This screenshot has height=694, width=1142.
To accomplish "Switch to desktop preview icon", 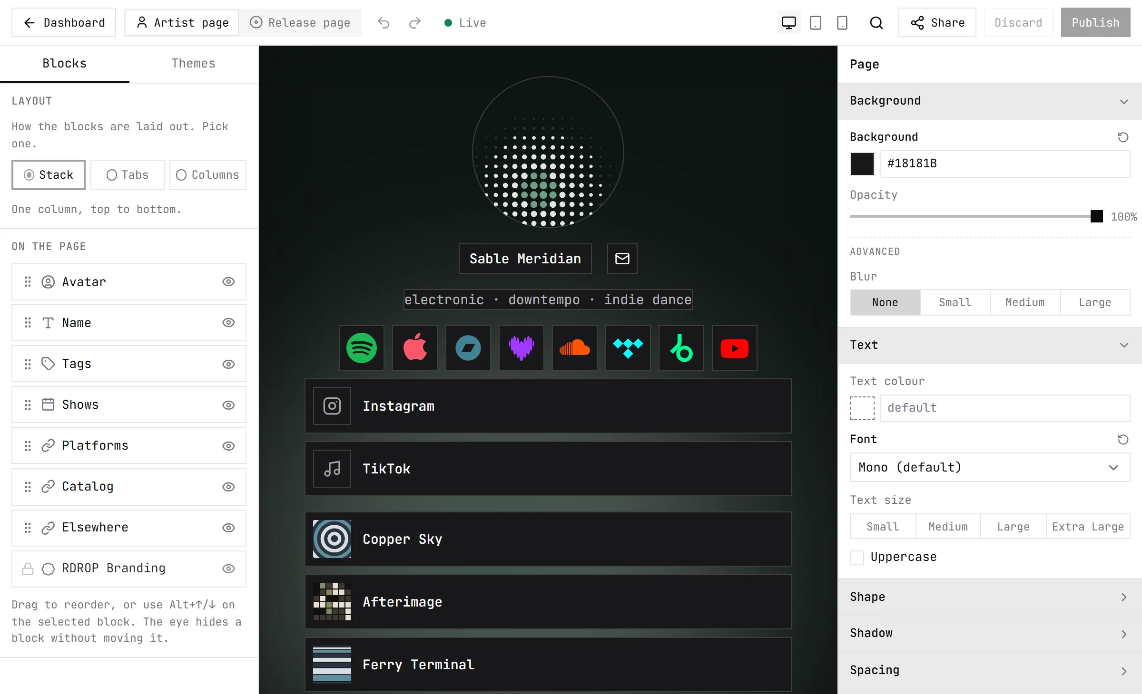I will [x=789, y=23].
